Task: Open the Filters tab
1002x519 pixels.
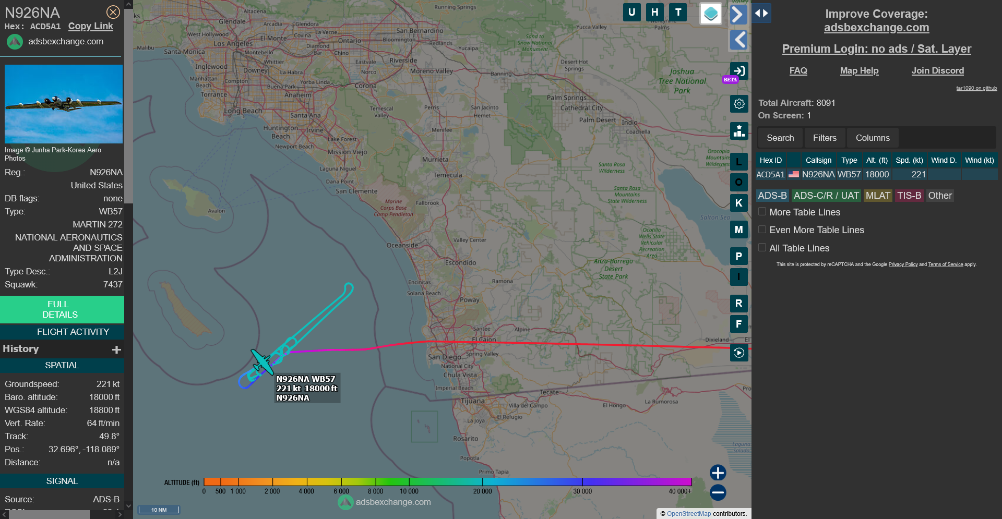Action: coord(825,138)
